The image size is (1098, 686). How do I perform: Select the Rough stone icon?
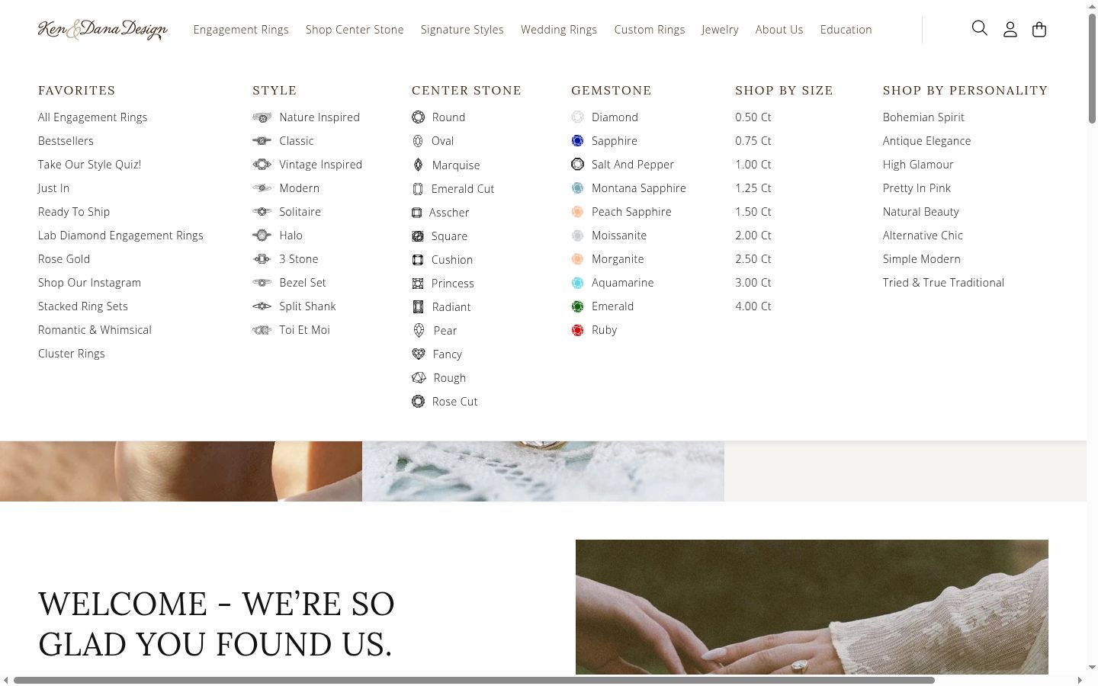point(419,378)
